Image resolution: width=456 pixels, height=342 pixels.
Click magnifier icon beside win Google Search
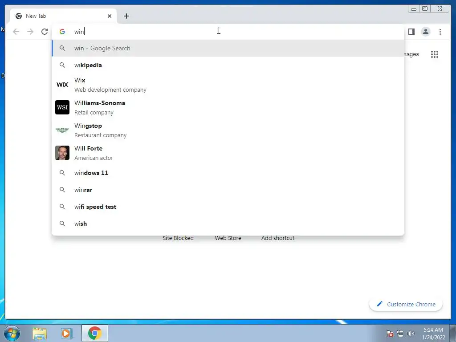(x=62, y=48)
